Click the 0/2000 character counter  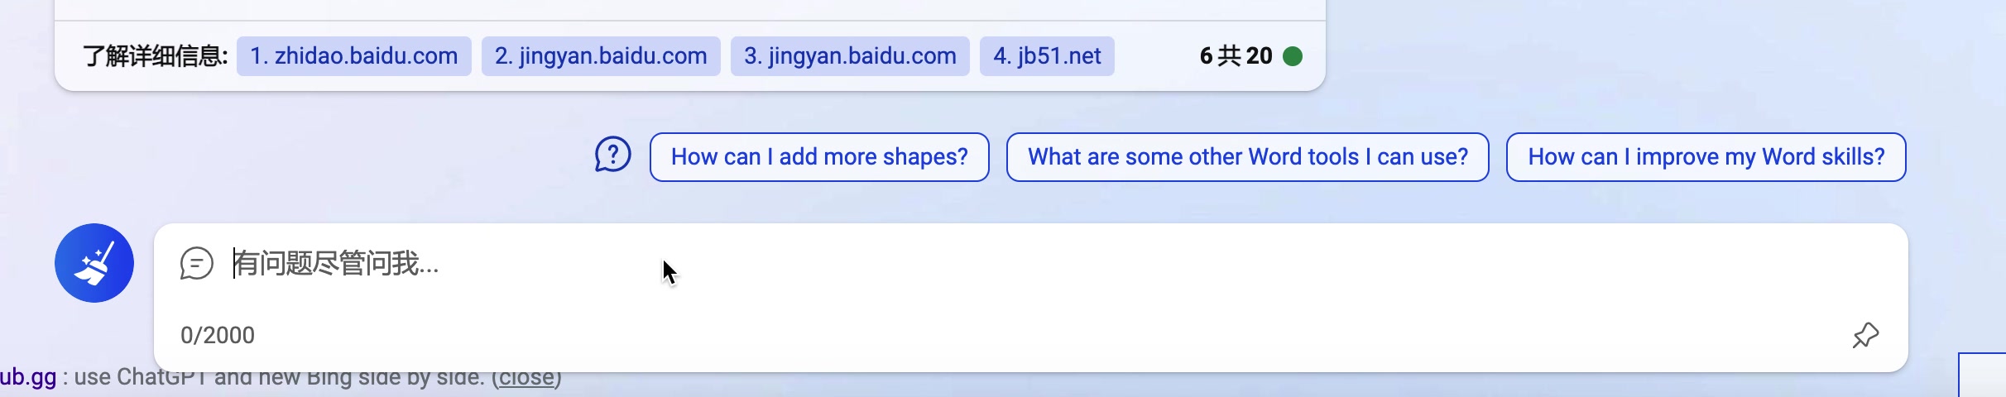click(x=218, y=335)
